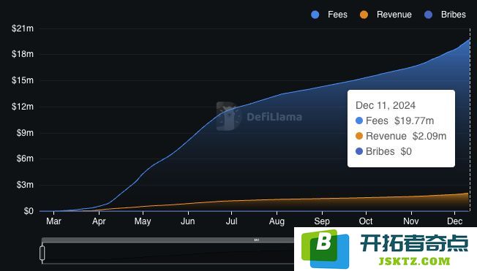477x271 pixels.
Task: Click the $9m y-axis label
Action: [25, 133]
